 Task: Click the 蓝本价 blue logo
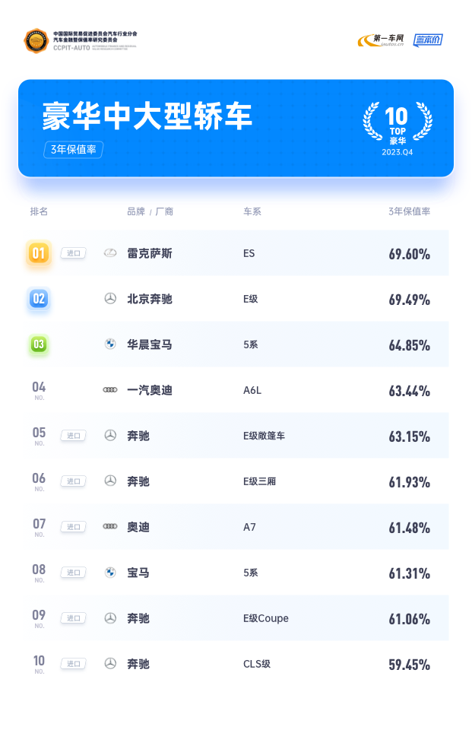click(x=428, y=40)
